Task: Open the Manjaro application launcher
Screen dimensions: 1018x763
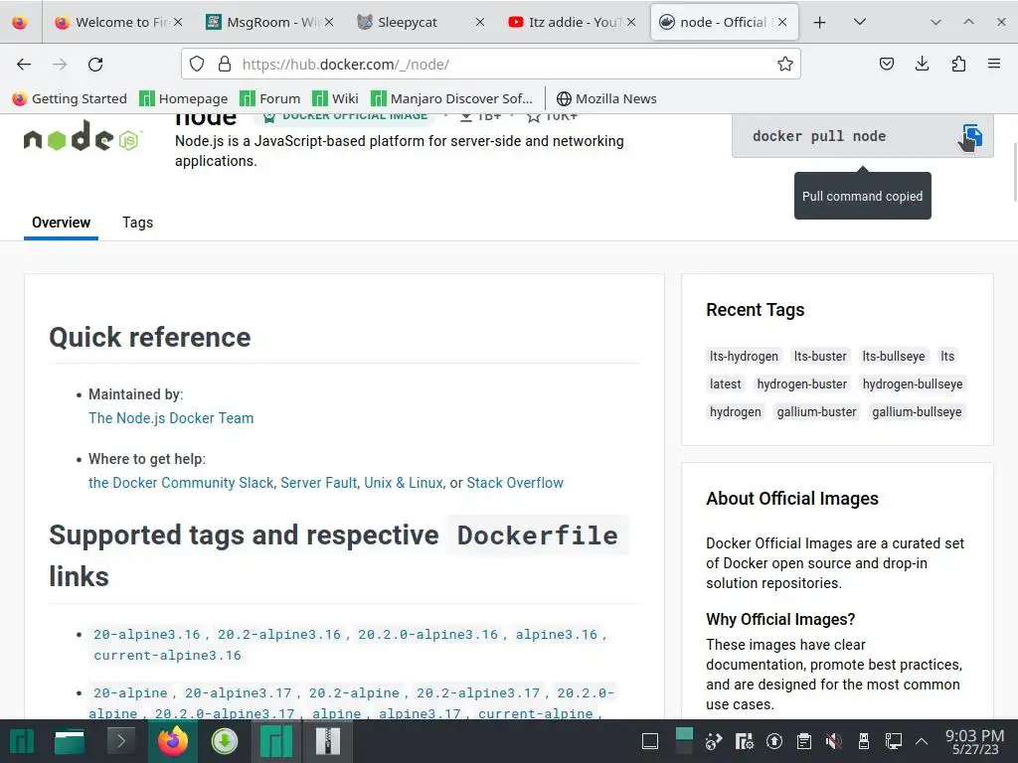Action: click(22, 741)
